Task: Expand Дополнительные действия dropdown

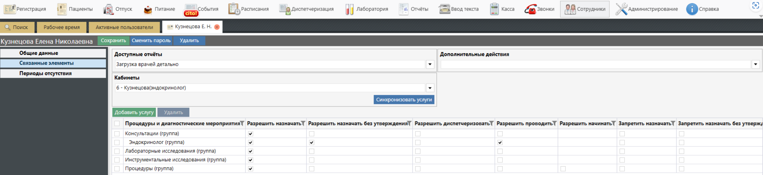Action: pos(755,64)
